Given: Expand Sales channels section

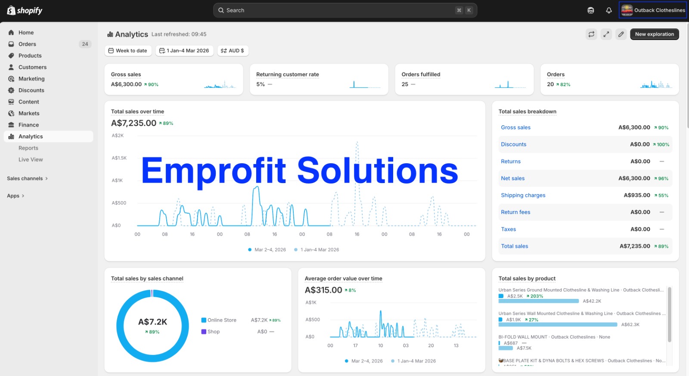Looking at the screenshot, I should point(28,178).
